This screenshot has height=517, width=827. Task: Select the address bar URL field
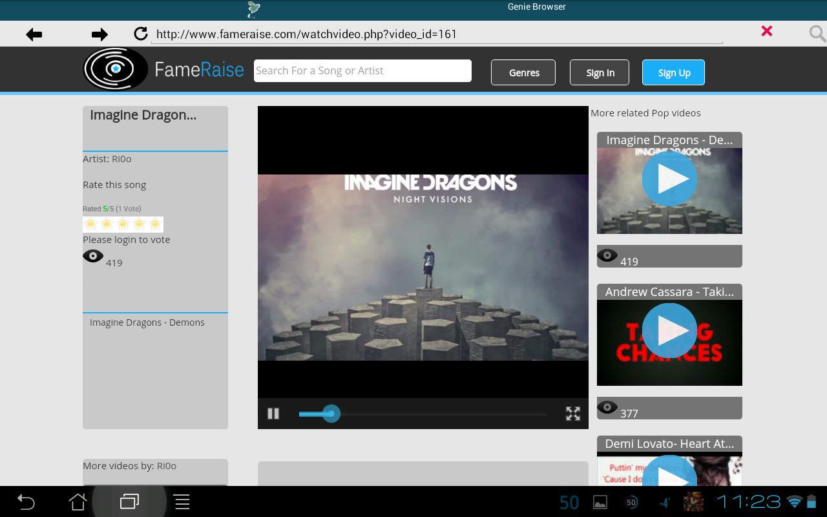coord(437,34)
